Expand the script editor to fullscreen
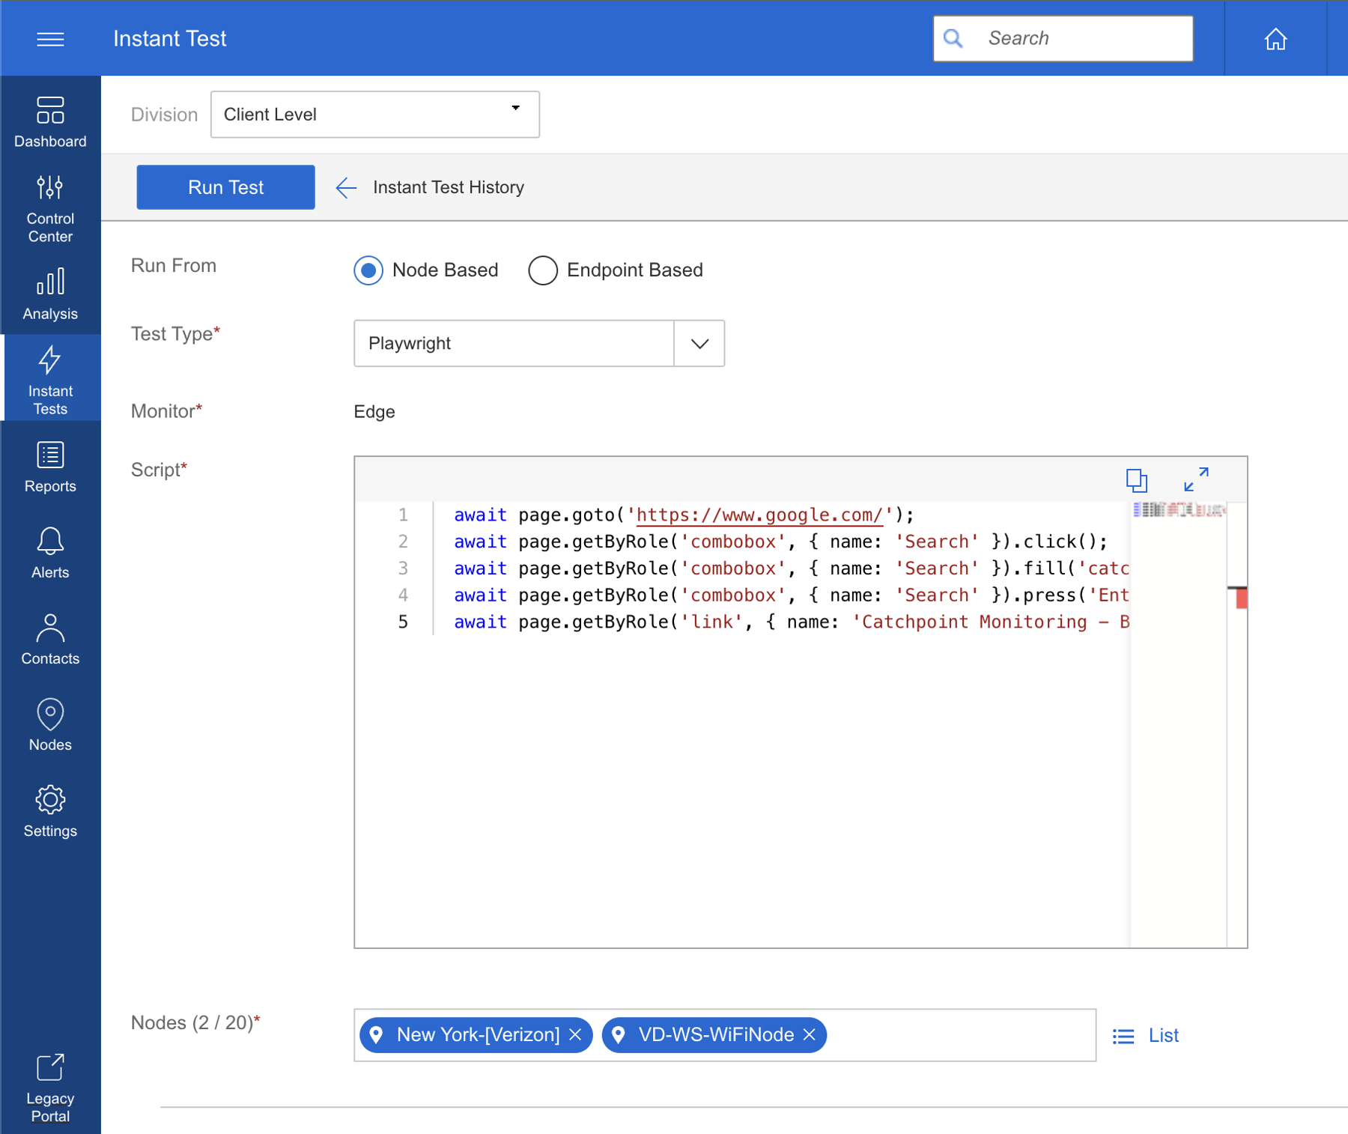Screen dimensions: 1348x1134 1196,479
